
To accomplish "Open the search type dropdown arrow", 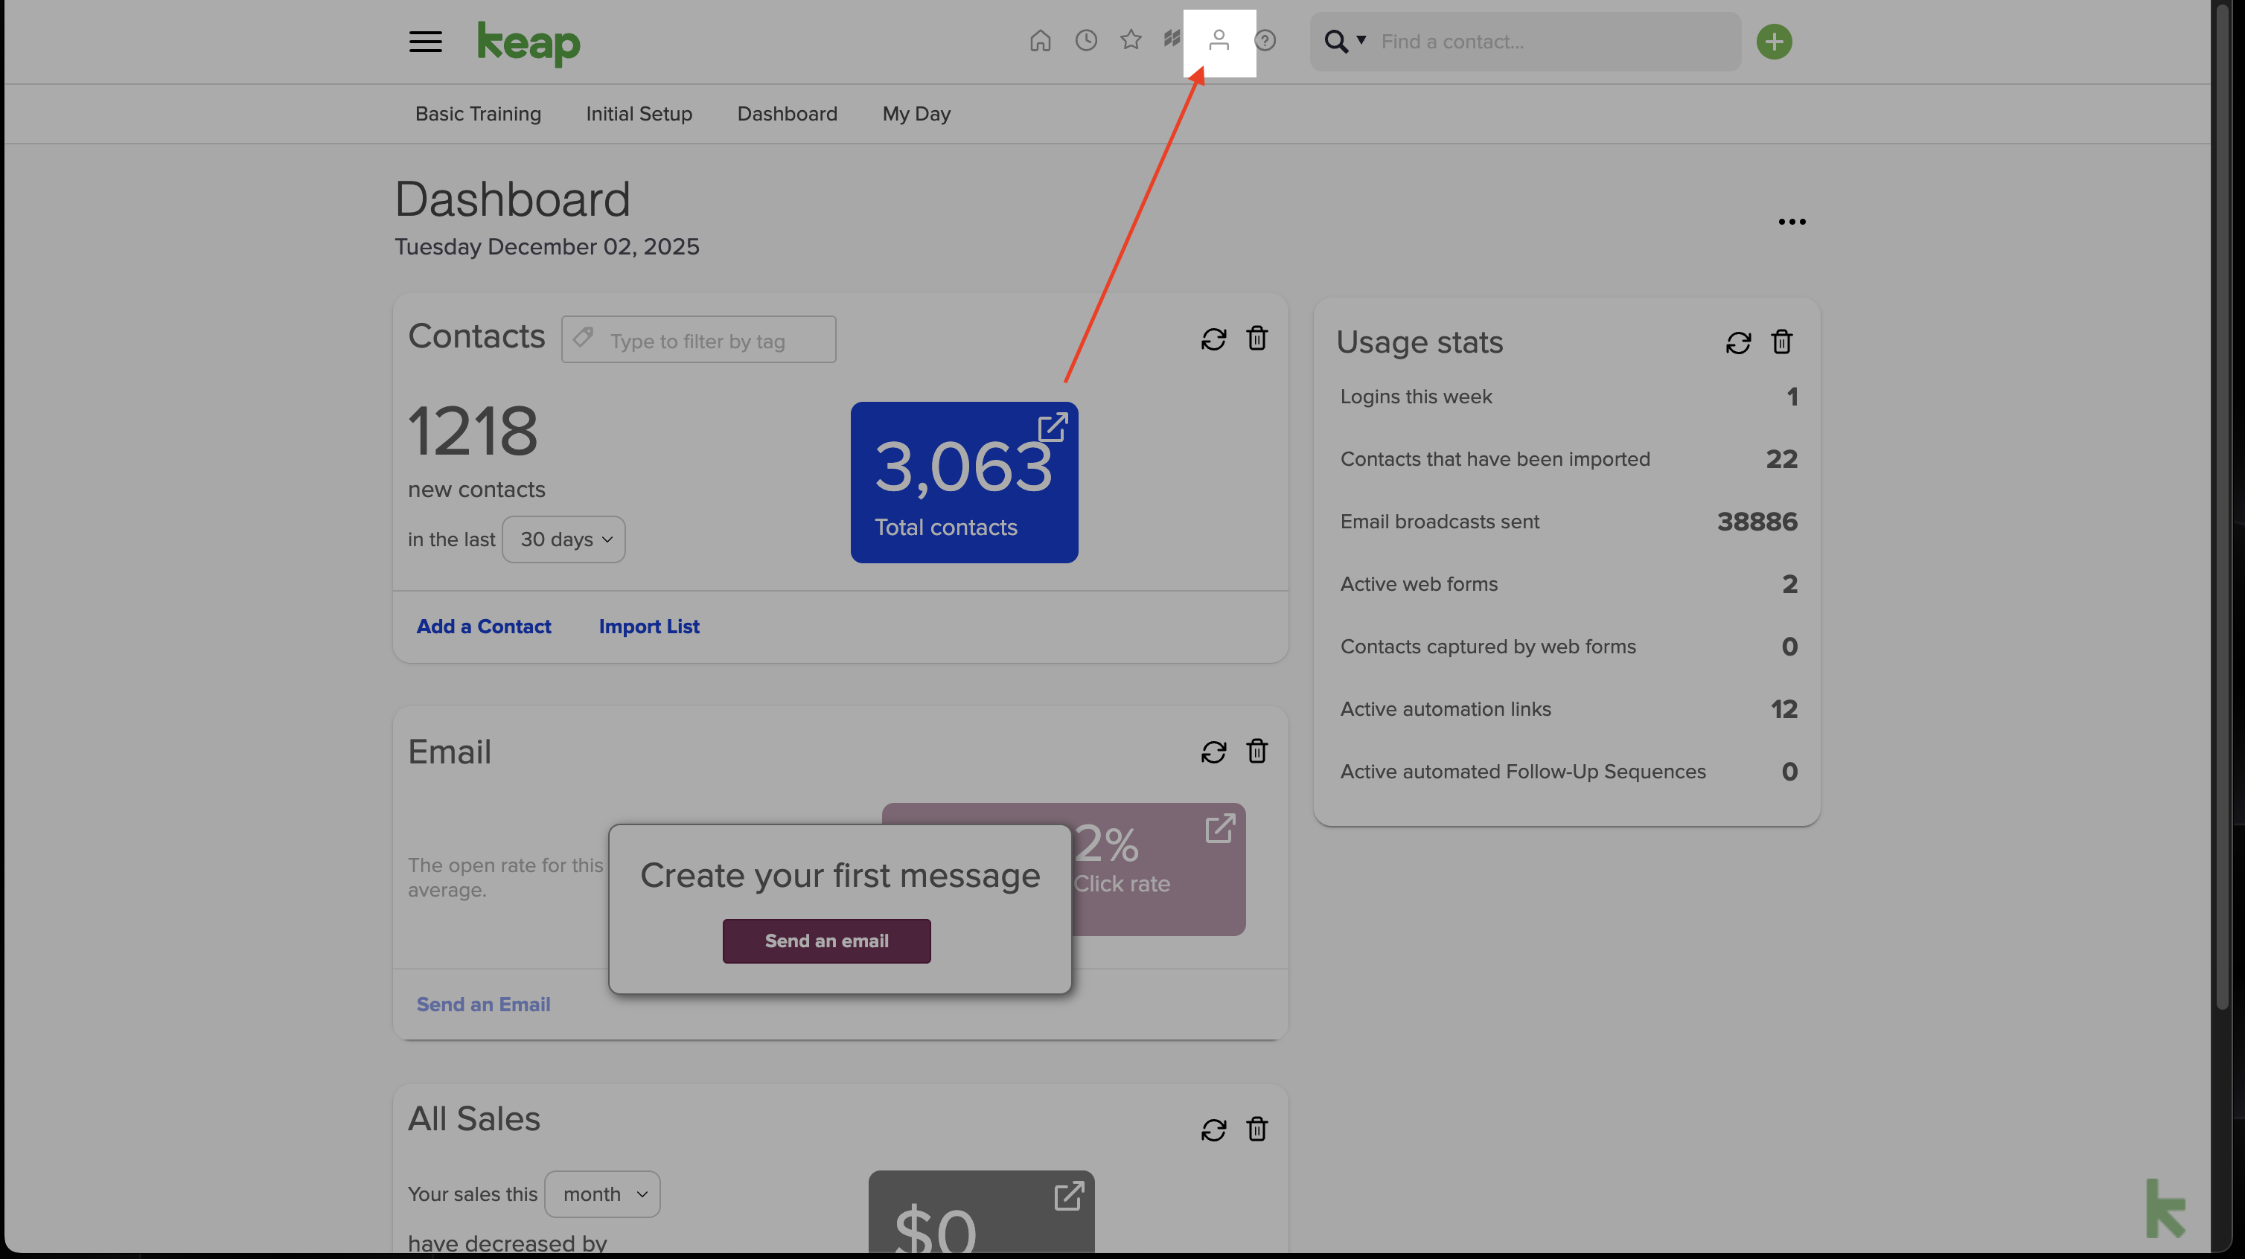I will pyautogui.click(x=1361, y=40).
